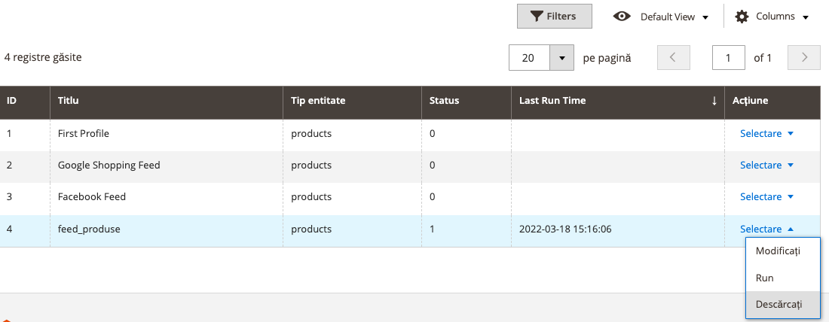Viewport: 829px width, 322px height.
Task: Click the Google Shopping Feed title cell
Action: point(167,166)
